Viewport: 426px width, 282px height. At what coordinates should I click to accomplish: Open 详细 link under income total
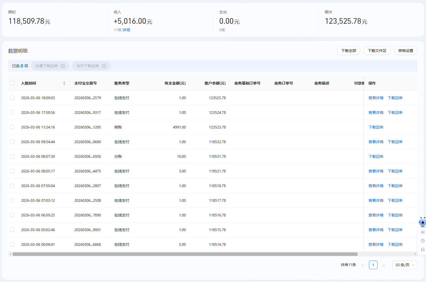(x=126, y=30)
